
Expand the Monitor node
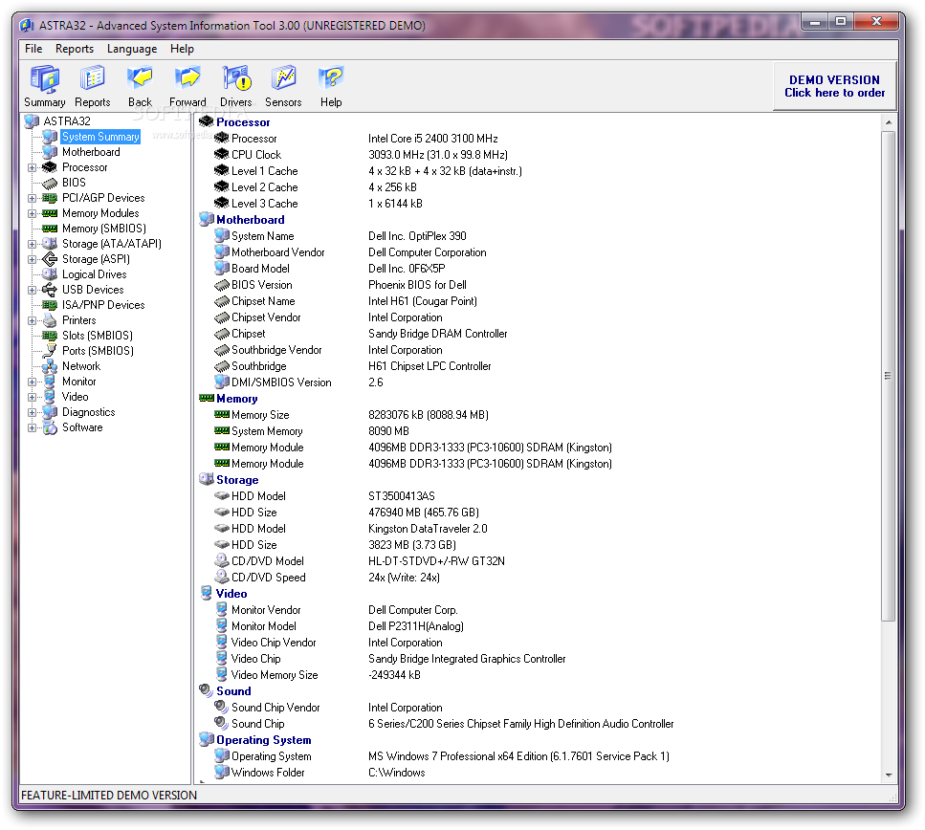pos(32,382)
